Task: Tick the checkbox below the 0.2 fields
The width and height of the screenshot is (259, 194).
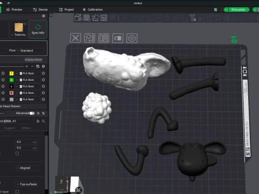Action: 17,153
